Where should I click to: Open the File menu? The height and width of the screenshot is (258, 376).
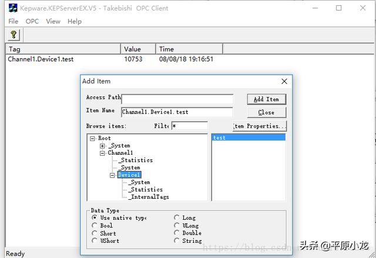(13, 21)
